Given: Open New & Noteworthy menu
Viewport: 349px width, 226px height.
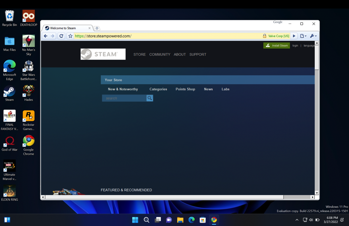Looking at the screenshot, I should pyautogui.click(x=123, y=89).
